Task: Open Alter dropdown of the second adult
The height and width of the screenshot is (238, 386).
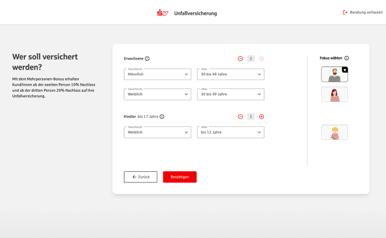Action: [x=231, y=94]
